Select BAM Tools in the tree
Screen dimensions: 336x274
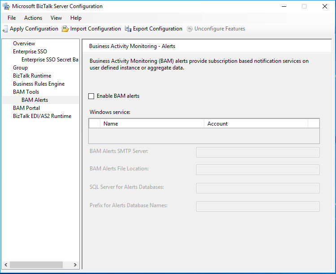click(26, 92)
